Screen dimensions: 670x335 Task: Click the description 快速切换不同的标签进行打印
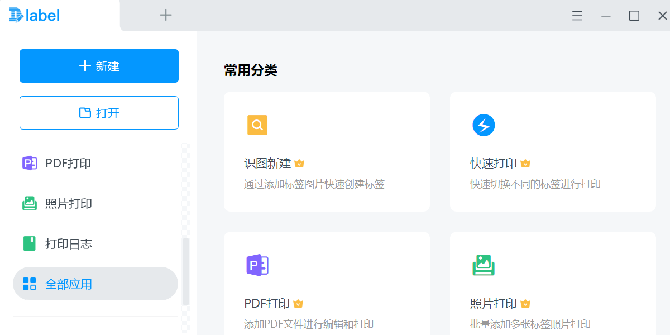click(x=535, y=184)
